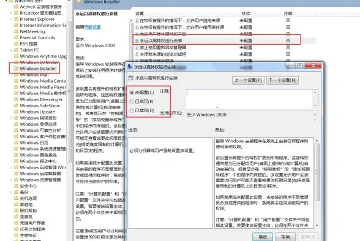This screenshot has width=360, height=241.
Task: Sort list by the 状态 column header
Action: tap(246, 13)
